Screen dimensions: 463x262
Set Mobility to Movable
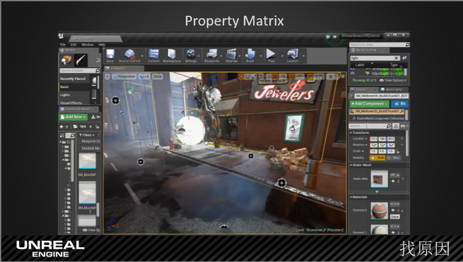click(394, 158)
